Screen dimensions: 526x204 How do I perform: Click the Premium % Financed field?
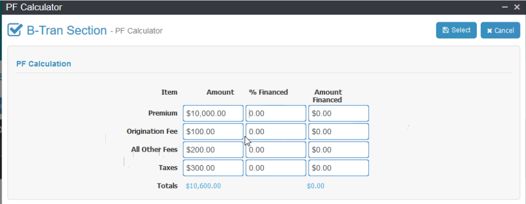[x=276, y=114]
